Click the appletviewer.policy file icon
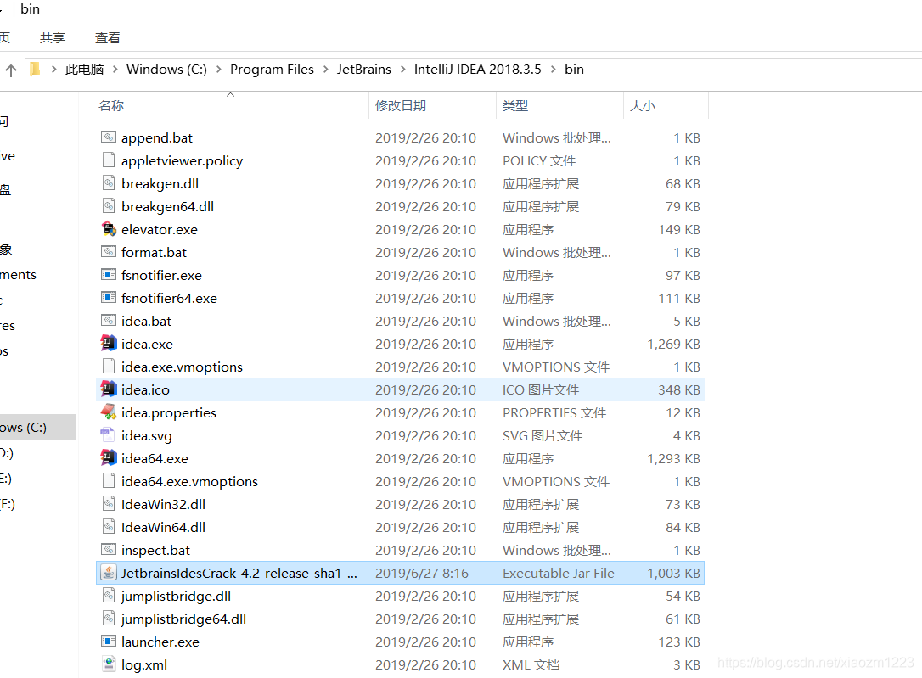Viewport: 922px width, 678px height. (x=108, y=160)
